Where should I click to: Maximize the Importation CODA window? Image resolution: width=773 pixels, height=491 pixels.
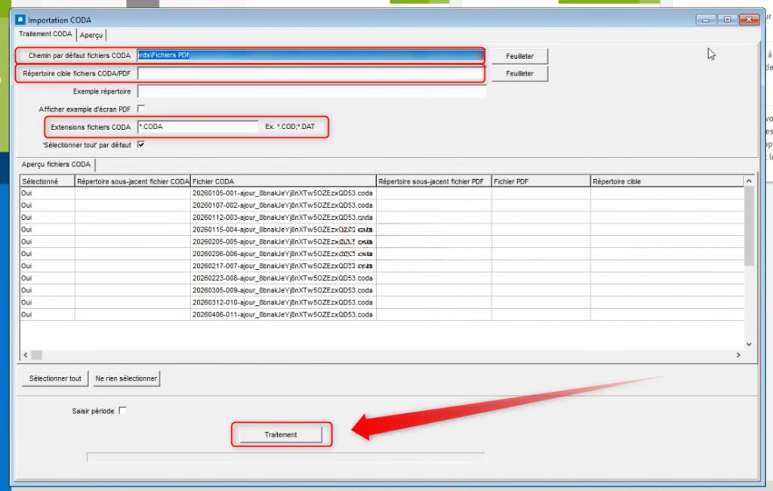pyautogui.click(x=726, y=20)
